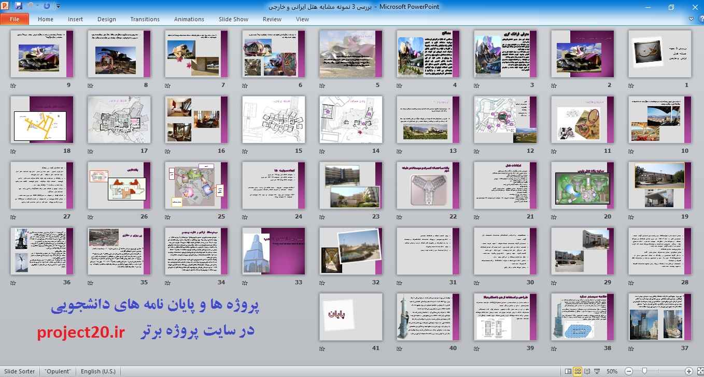Click the Redo/Repeat arrow icon

(x=47, y=6)
